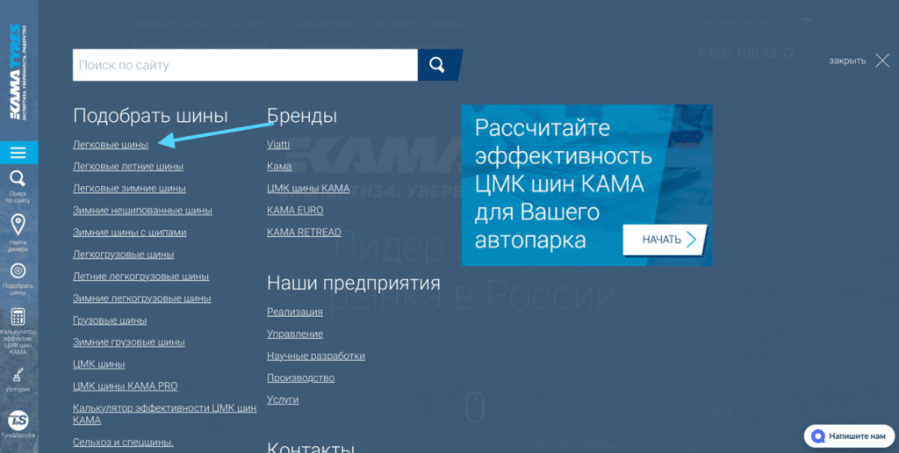Viewport: 899px width, 453px height.
Task: Open Легковые шины link
Action: (x=111, y=145)
